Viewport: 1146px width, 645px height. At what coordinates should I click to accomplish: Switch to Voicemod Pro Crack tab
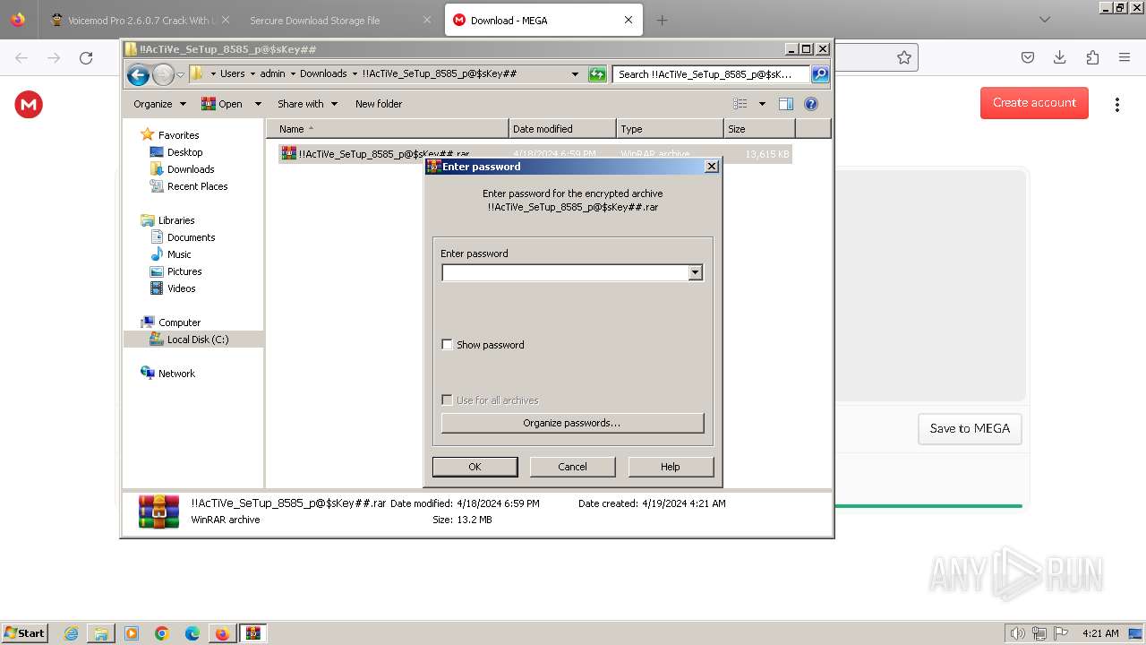pyautogui.click(x=140, y=20)
